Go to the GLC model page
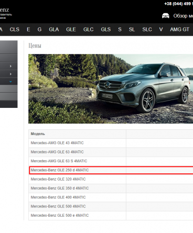193x233 pixels. (x=89, y=29)
